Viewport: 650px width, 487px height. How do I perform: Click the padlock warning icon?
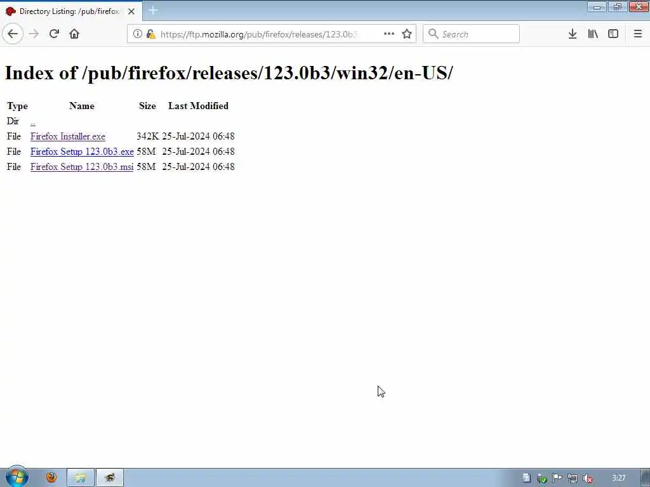point(151,34)
